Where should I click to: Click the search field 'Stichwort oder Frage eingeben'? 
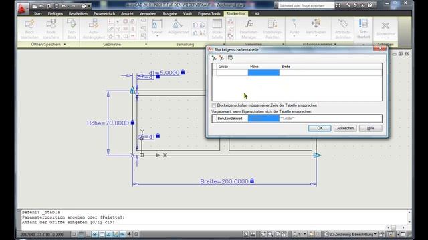[x=306, y=5]
